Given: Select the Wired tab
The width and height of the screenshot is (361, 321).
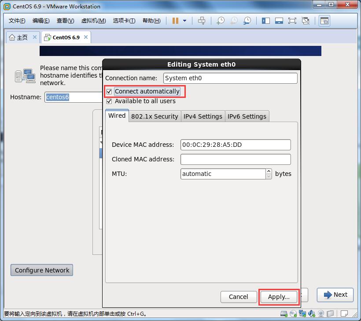Looking at the screenshot, I should tap(117, 116).
